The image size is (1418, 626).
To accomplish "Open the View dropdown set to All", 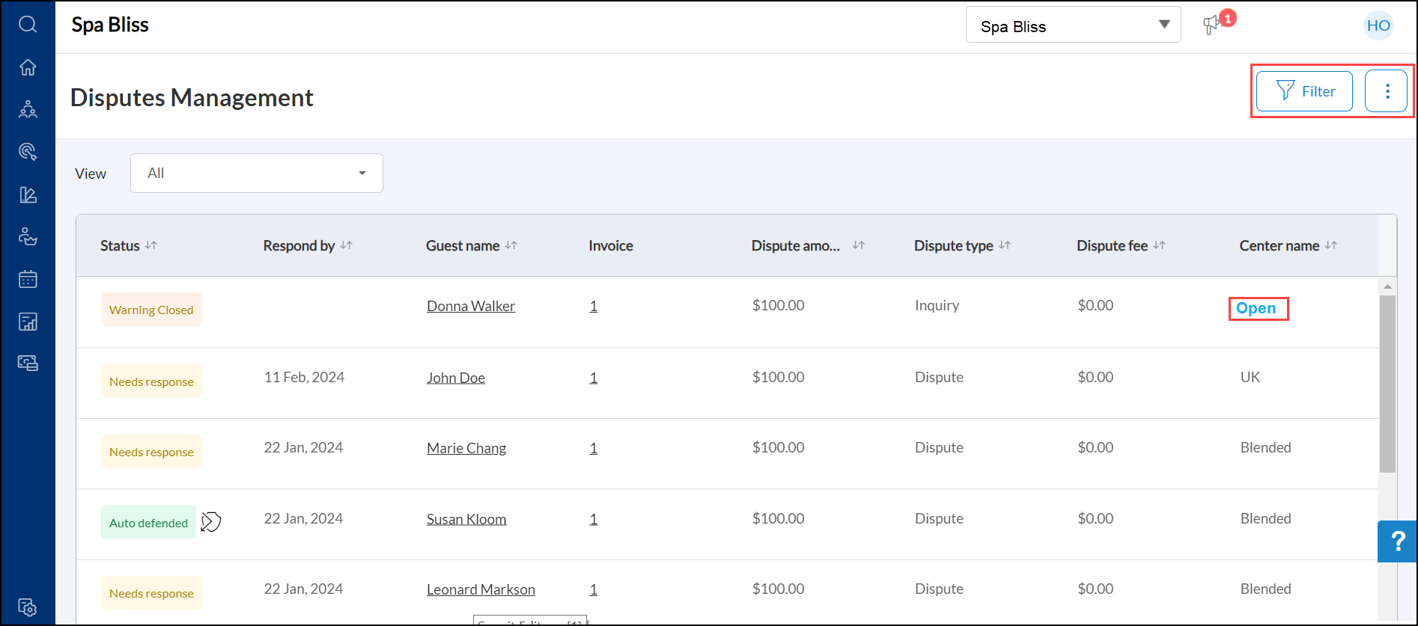I will 257,173.
